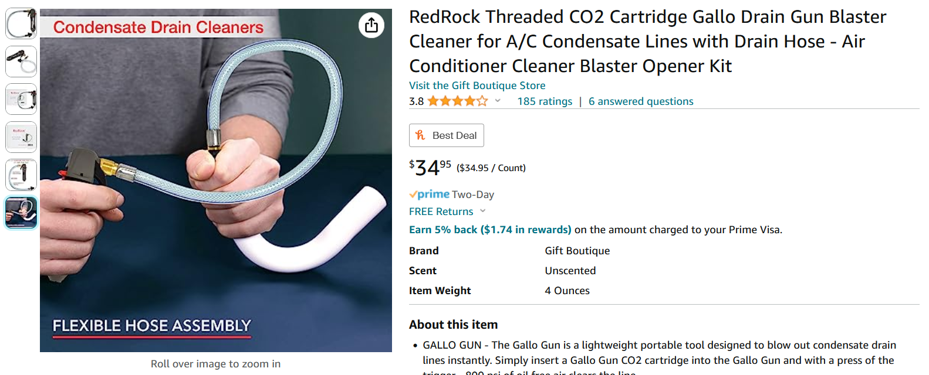The image size is (929, 375).
Task: Open the 6 answered questions link
Action: click(x=641, y=101)
